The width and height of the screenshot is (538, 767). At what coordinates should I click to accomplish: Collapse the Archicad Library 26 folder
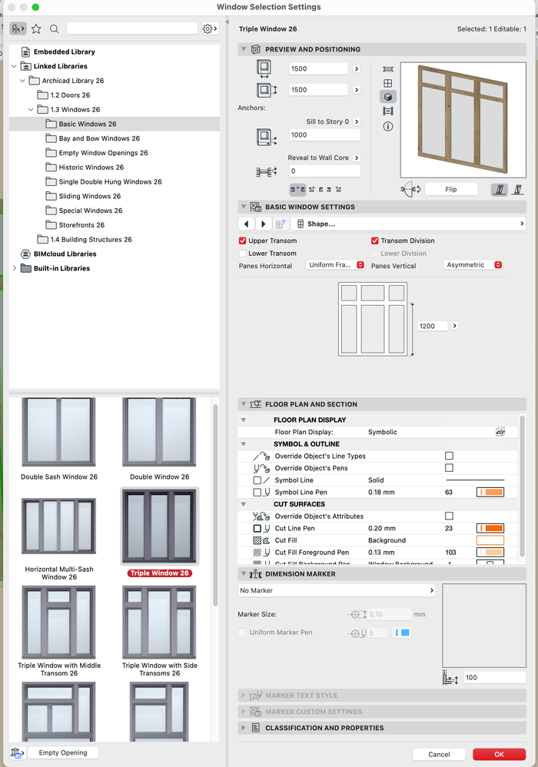coord(22,81)
